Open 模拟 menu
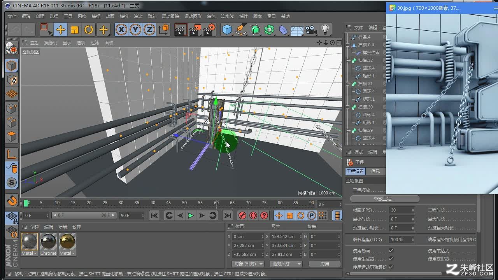The image size is (498, 280). point(124,16)
